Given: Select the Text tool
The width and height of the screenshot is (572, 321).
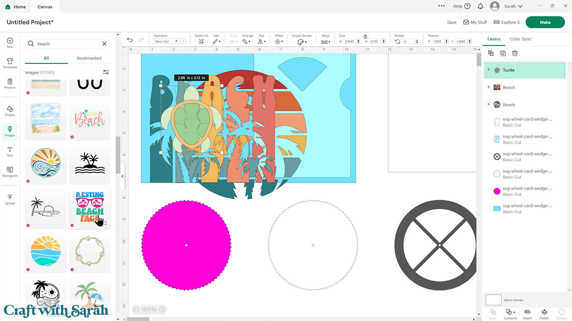Looking at the screenshot, I should click(10, 152).
